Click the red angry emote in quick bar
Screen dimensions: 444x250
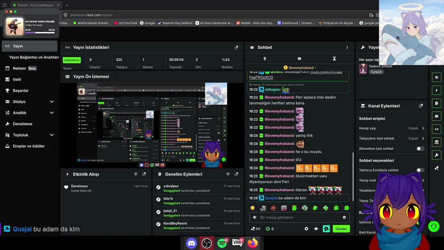click(273, 208)
